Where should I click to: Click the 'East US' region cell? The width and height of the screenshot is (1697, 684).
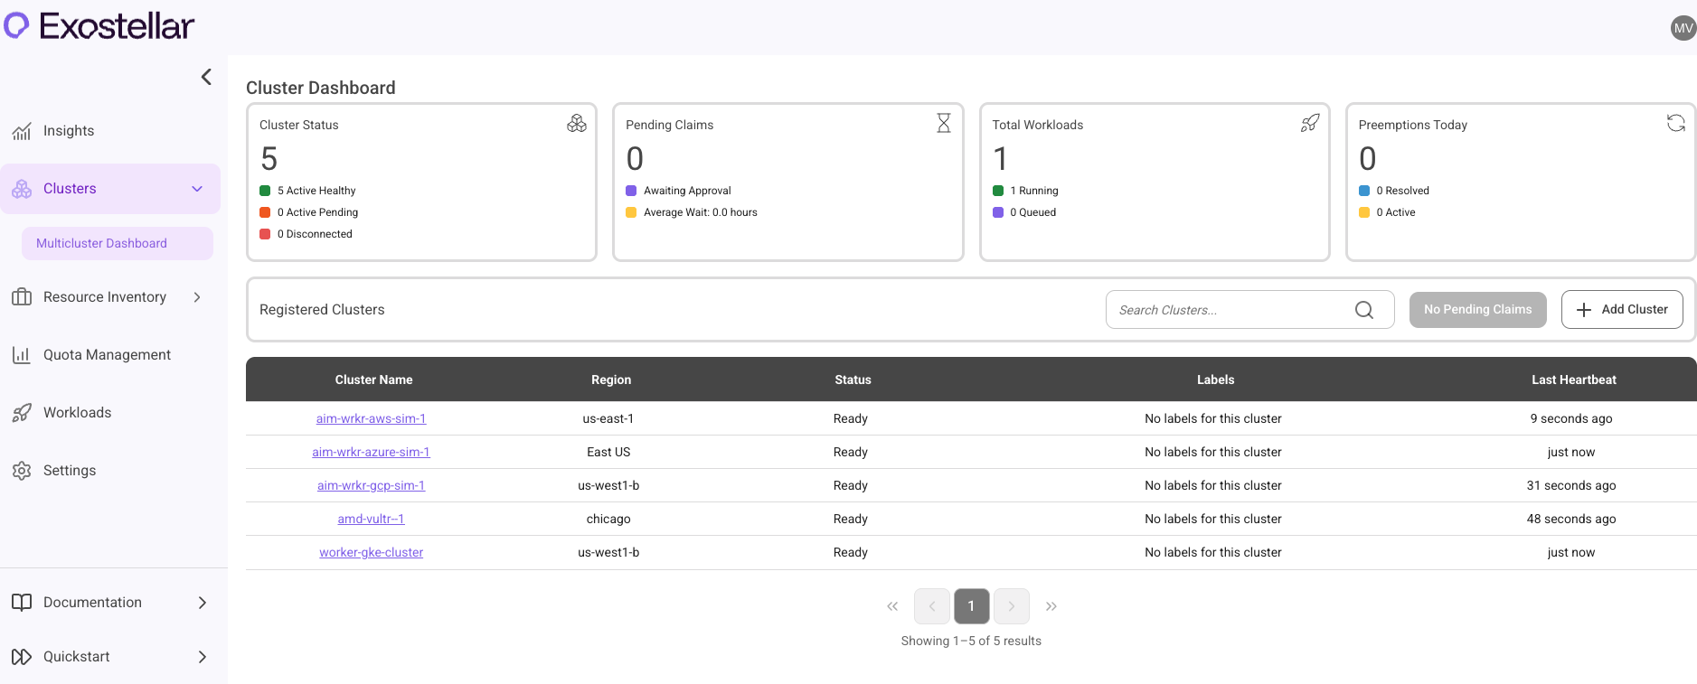608,452
